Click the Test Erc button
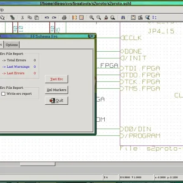183x183 pixels. [x=57, y=79]
